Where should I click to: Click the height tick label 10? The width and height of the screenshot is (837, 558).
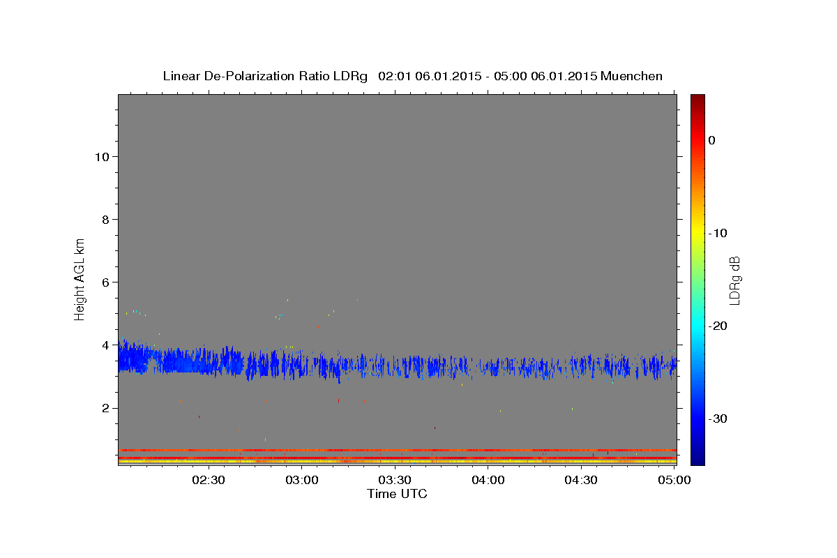pyautogui.click(x=101, y=157)
